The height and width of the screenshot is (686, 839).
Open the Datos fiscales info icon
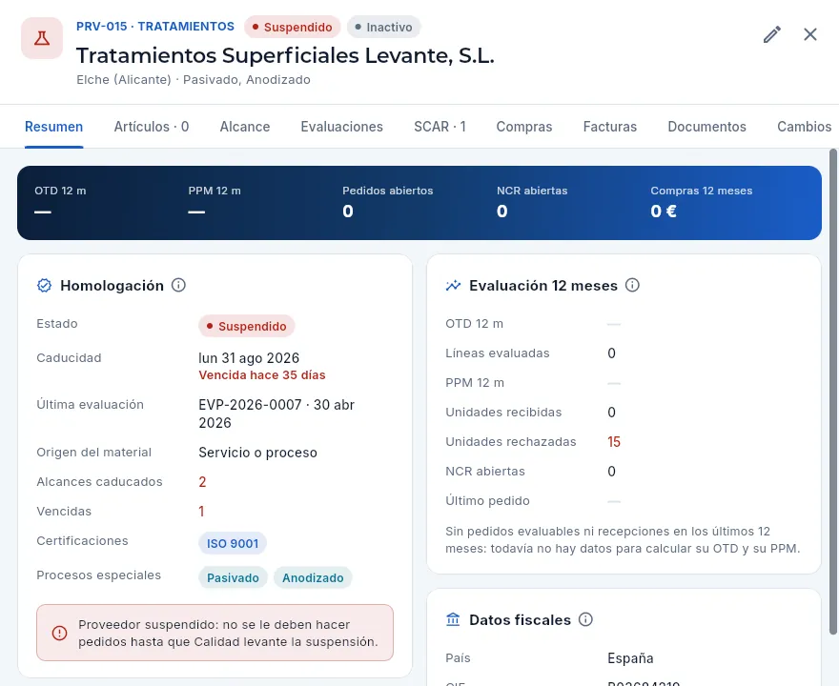[586, 619]
